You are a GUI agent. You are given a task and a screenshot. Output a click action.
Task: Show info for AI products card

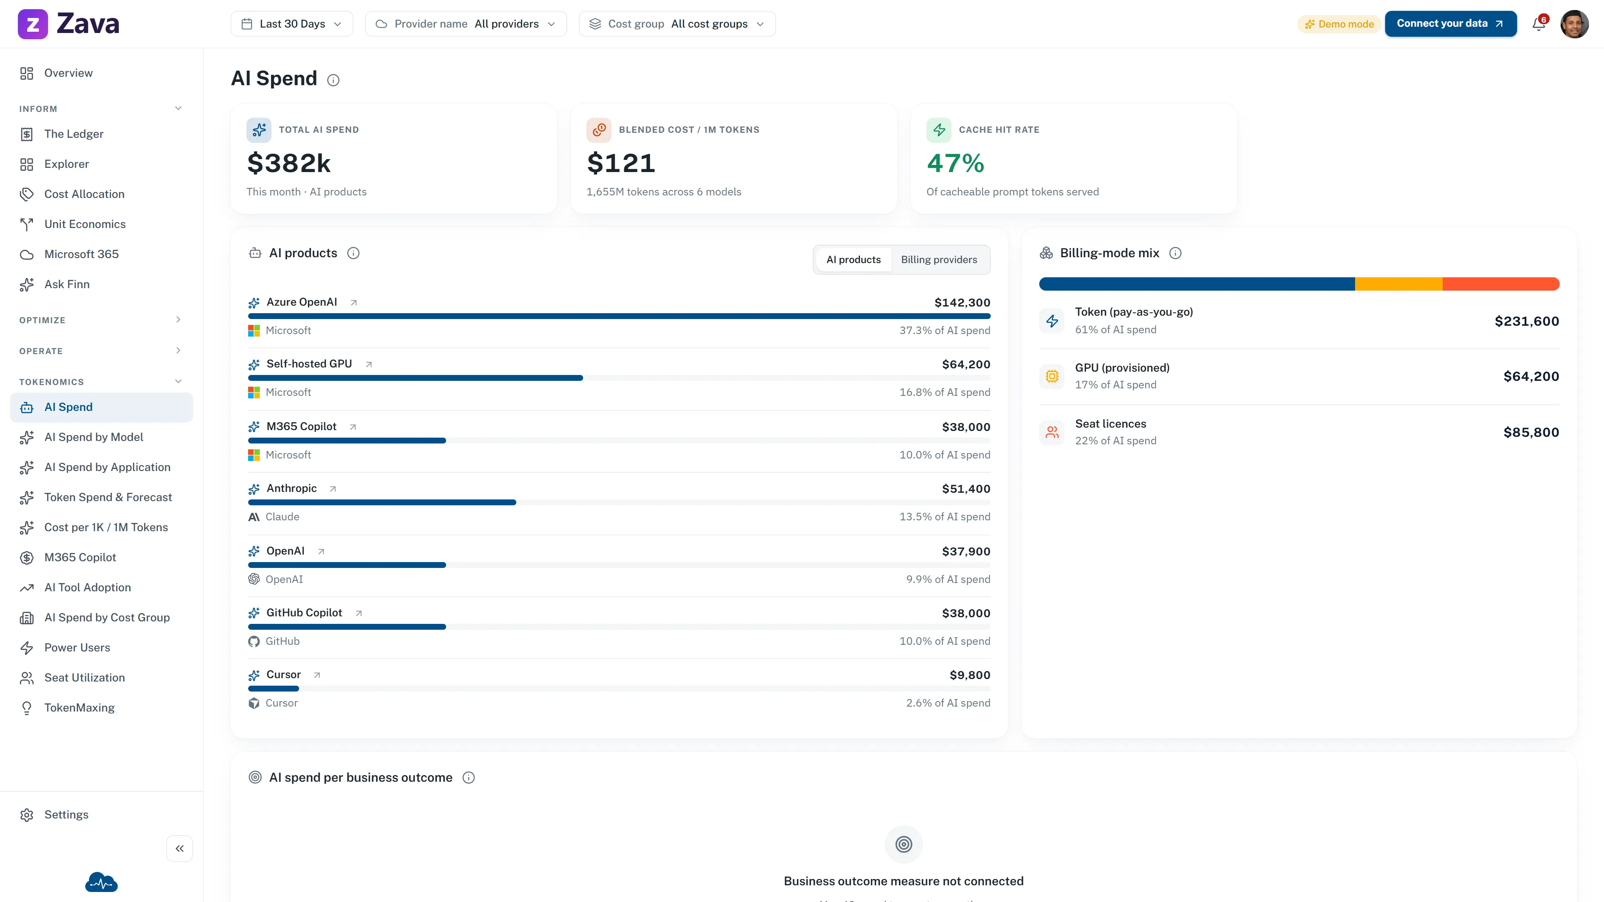pos(353,253)
